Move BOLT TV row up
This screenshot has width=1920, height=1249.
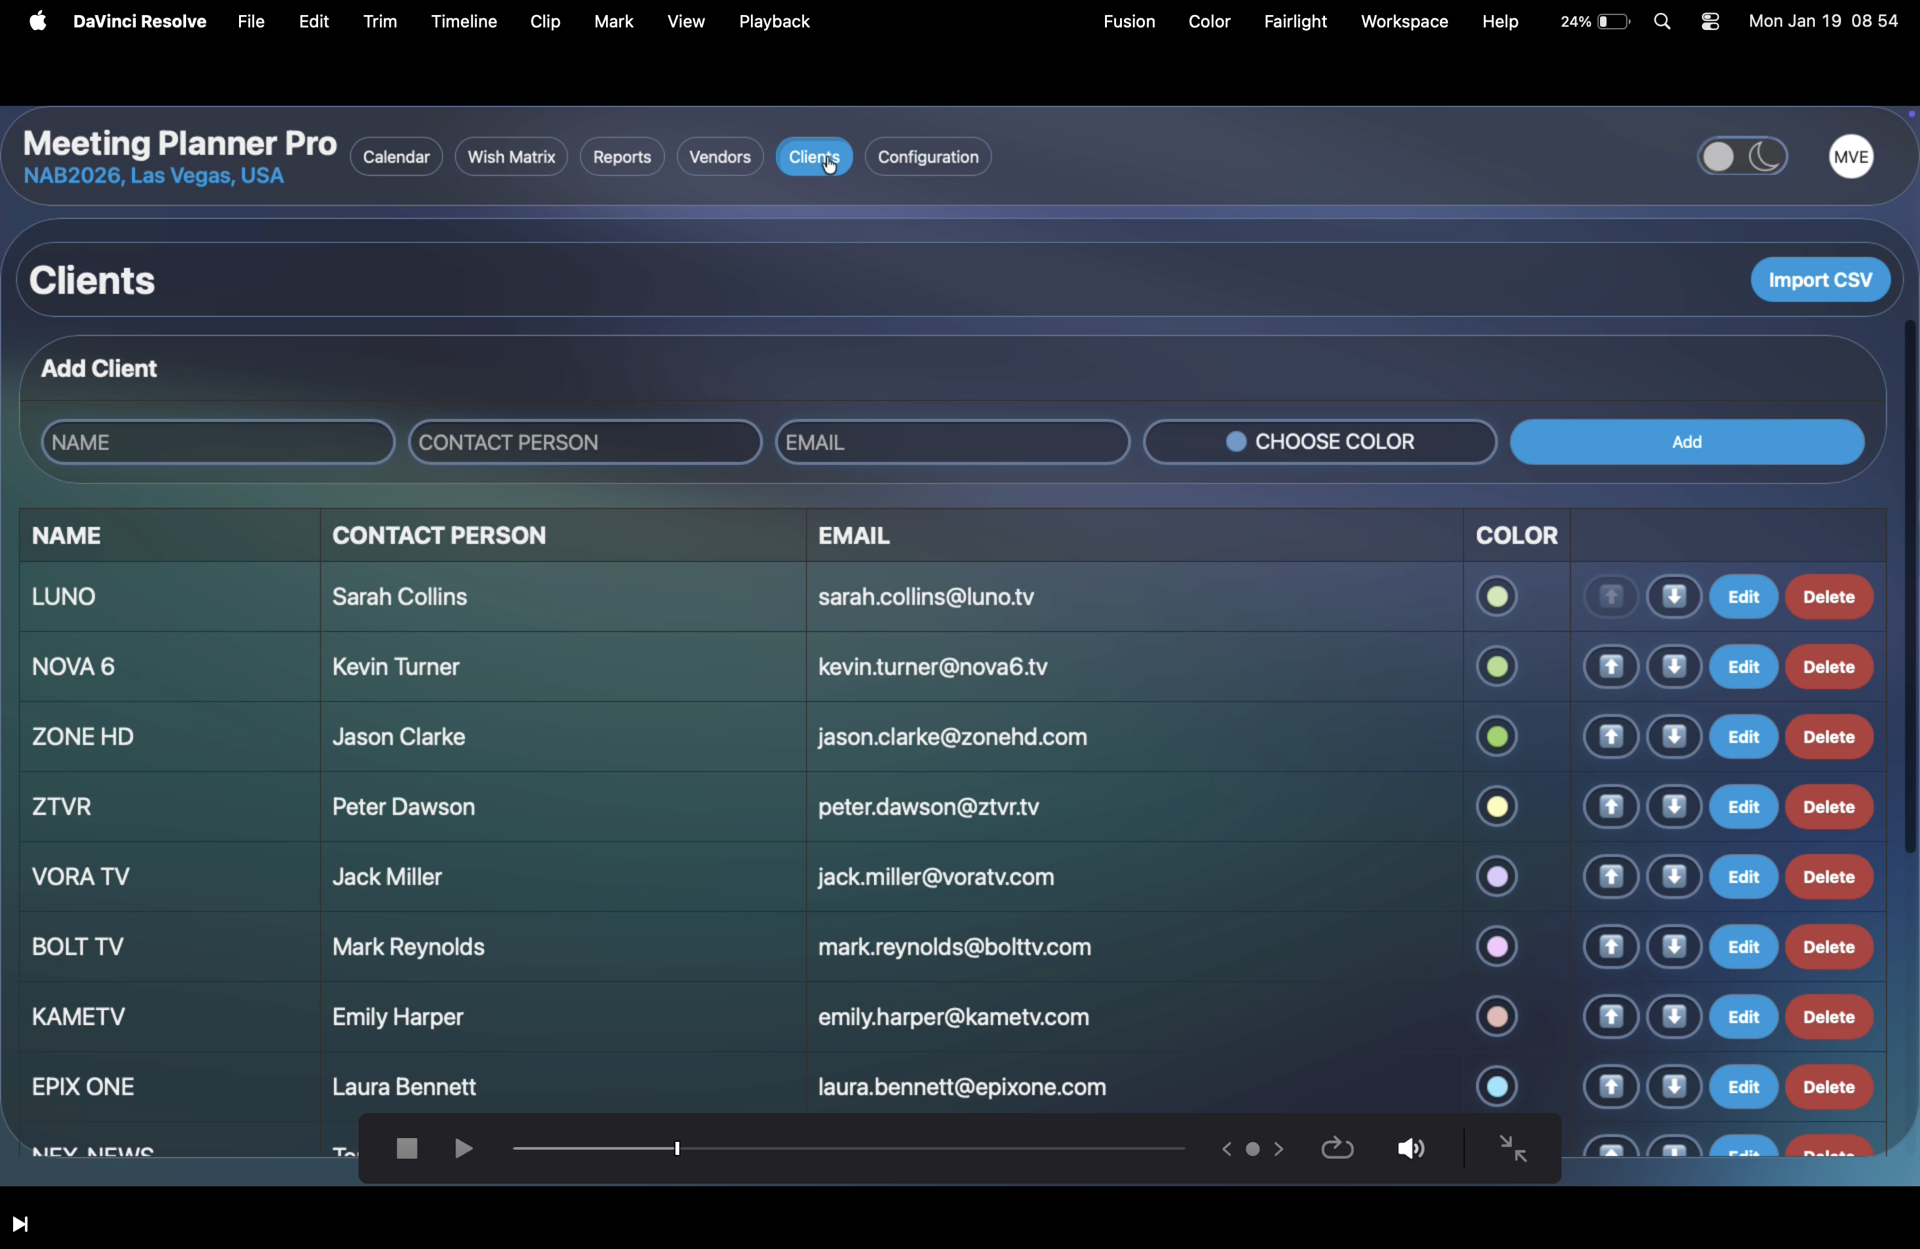coord(1610,948)
